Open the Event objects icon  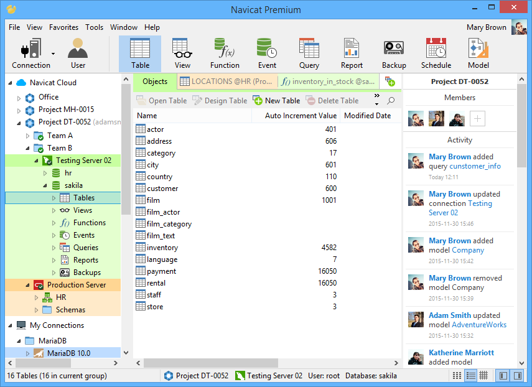tap(267, 54)
